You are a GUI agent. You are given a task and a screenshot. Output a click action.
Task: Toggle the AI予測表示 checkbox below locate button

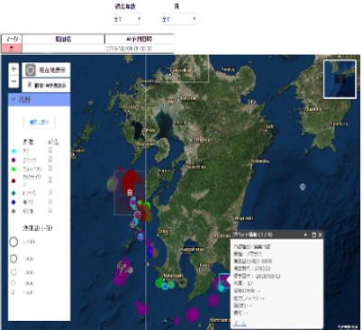coord(30,85)
